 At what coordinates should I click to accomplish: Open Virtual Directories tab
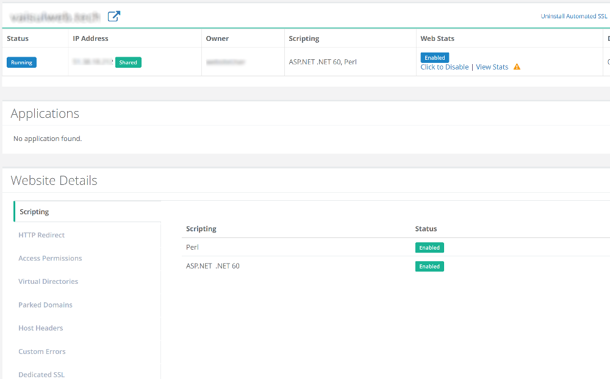48,281
